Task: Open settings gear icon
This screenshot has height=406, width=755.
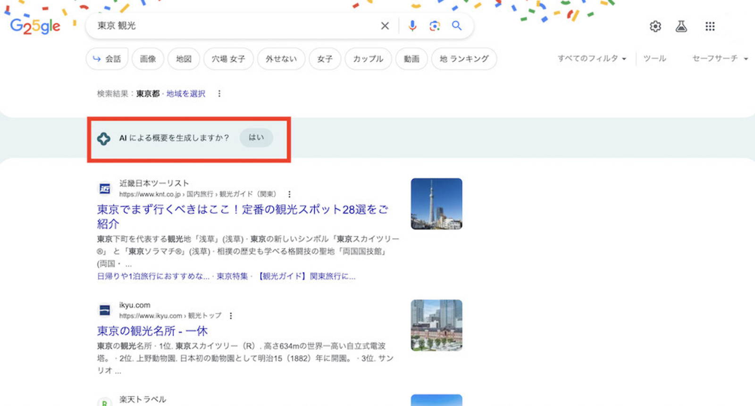Action: [655, 26]
